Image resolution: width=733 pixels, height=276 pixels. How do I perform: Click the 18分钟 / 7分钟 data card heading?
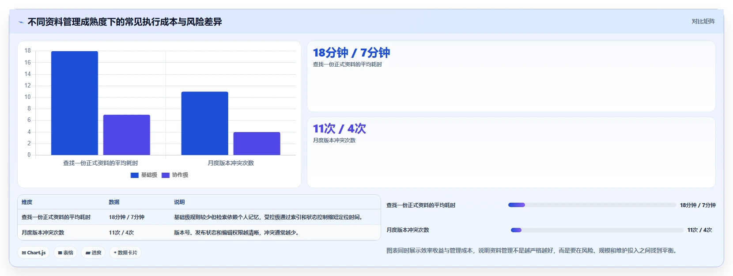coord(351,53)
